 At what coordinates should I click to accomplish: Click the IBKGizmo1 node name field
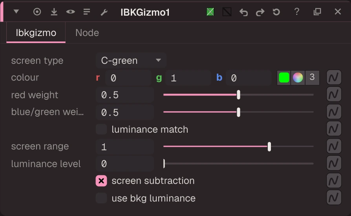pos(145,12)
